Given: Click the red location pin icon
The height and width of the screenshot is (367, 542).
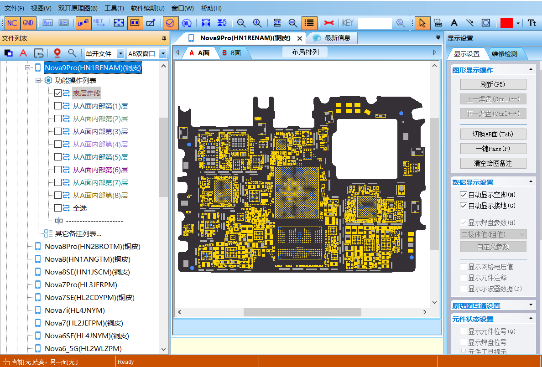Looking at the screenshot, I should (x=57, y=53).
